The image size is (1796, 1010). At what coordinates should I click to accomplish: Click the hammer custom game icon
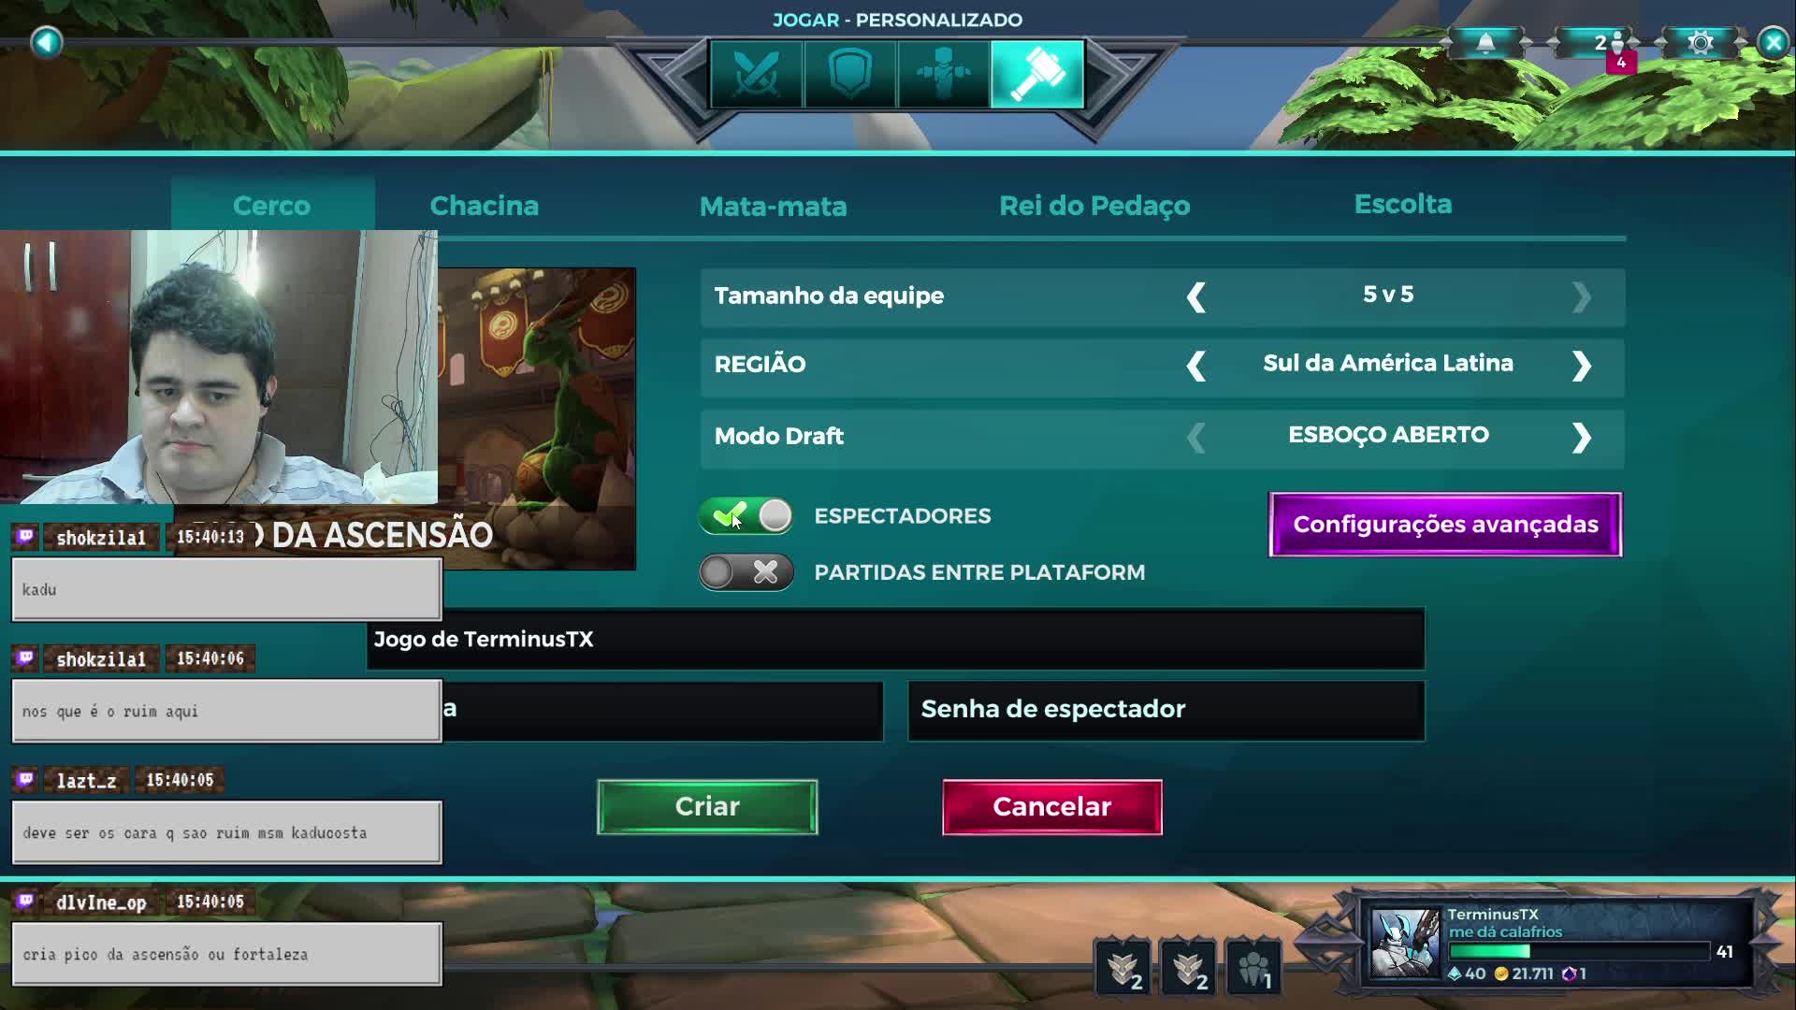1037,74
